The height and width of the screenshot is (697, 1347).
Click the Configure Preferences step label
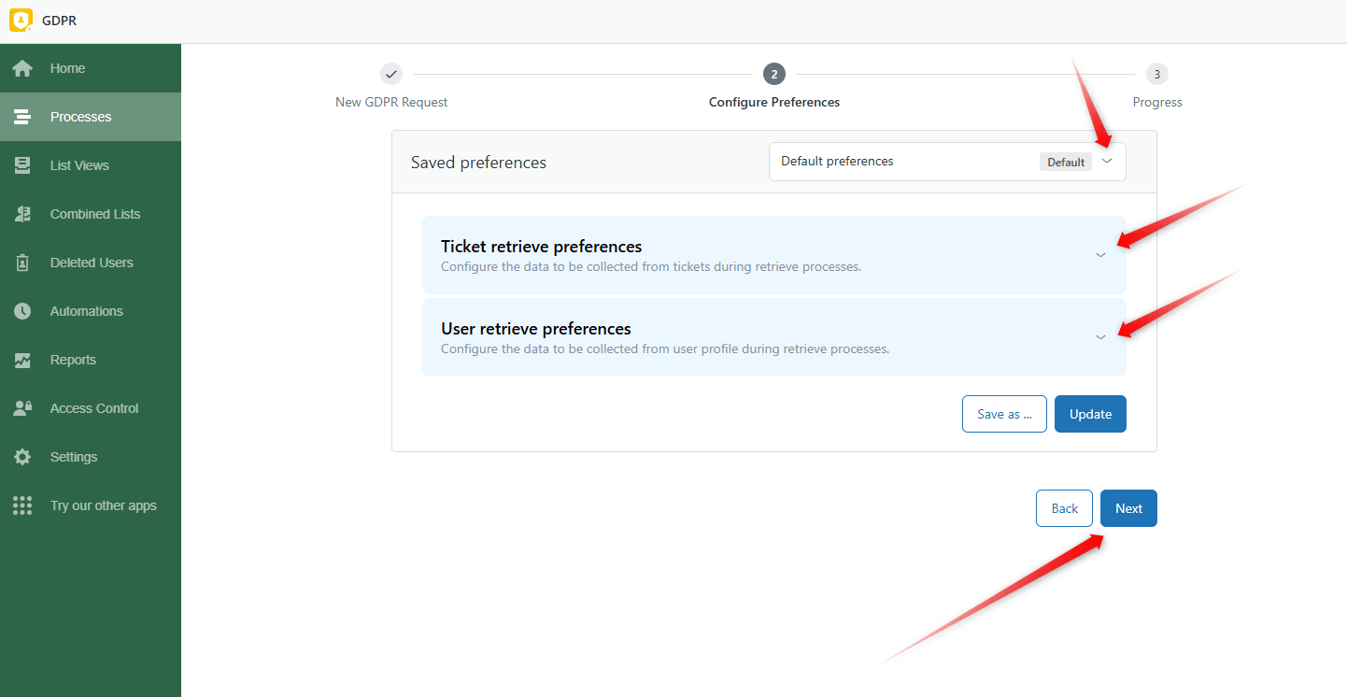[774, 102]
